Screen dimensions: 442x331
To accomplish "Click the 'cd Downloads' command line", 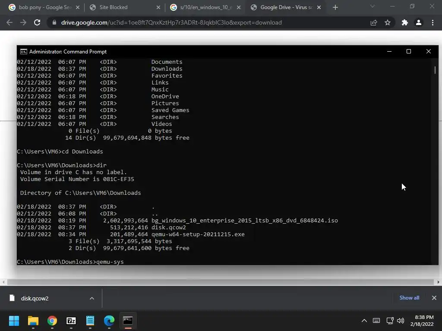I will (60, 151).
